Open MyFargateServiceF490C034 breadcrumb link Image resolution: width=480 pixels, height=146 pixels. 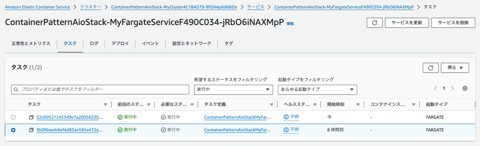pos(344,7)
